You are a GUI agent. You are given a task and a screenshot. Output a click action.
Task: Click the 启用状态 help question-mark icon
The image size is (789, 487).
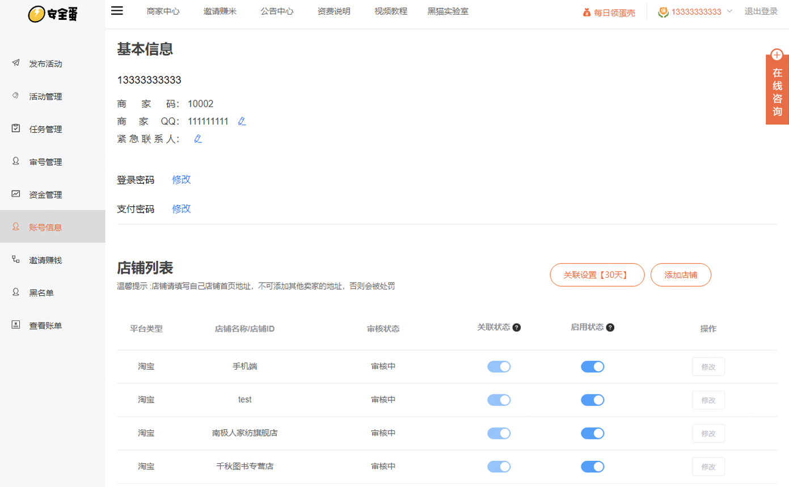coord(610,328)
